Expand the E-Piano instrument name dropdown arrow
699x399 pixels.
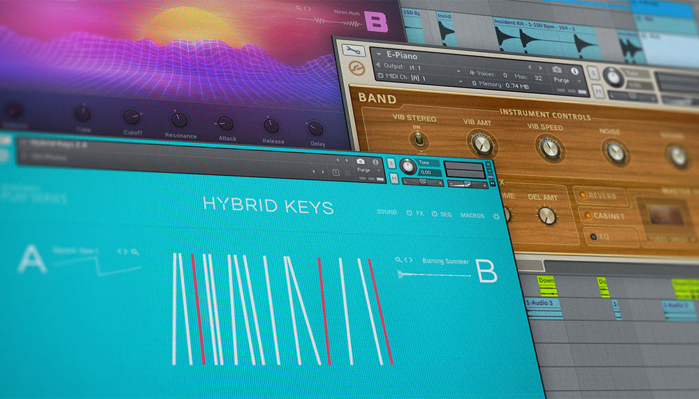[x=379, y=55]
